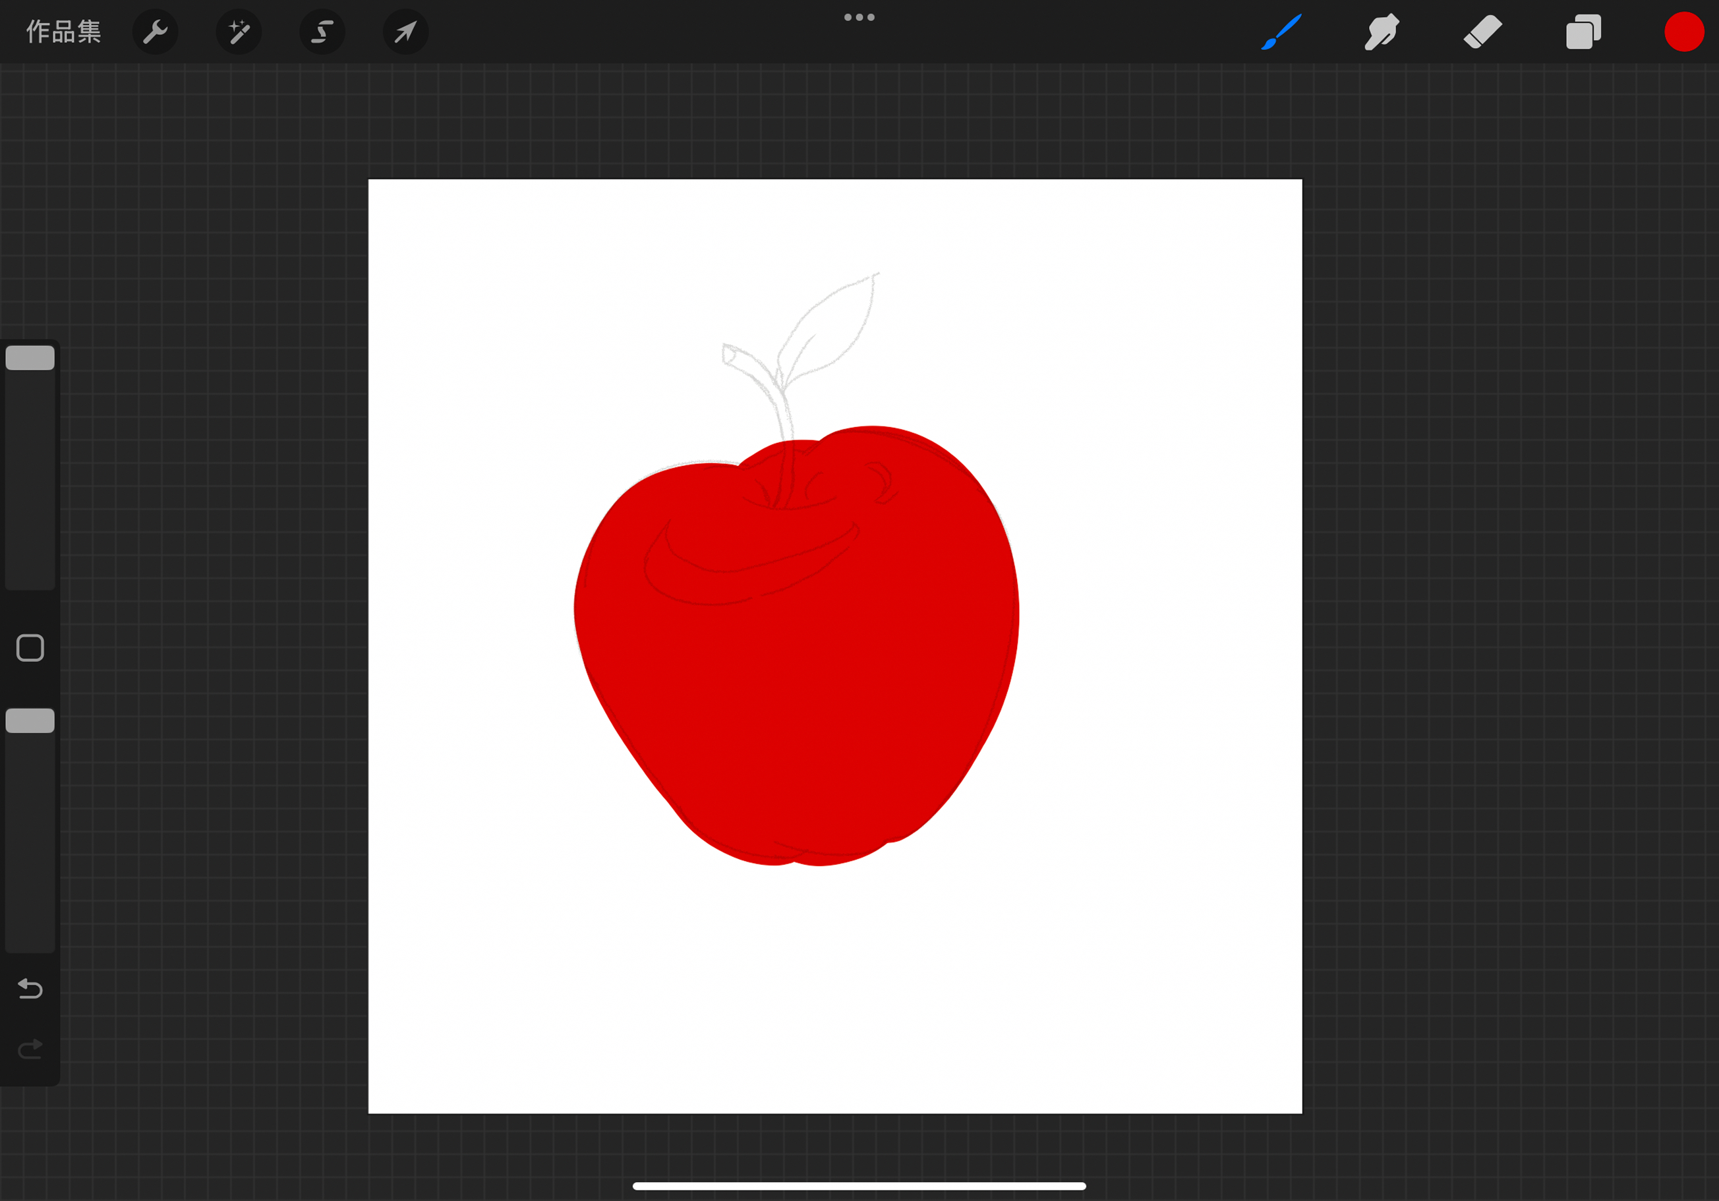
Task: Select the Smudge tool
Action: pos(1382,32)
